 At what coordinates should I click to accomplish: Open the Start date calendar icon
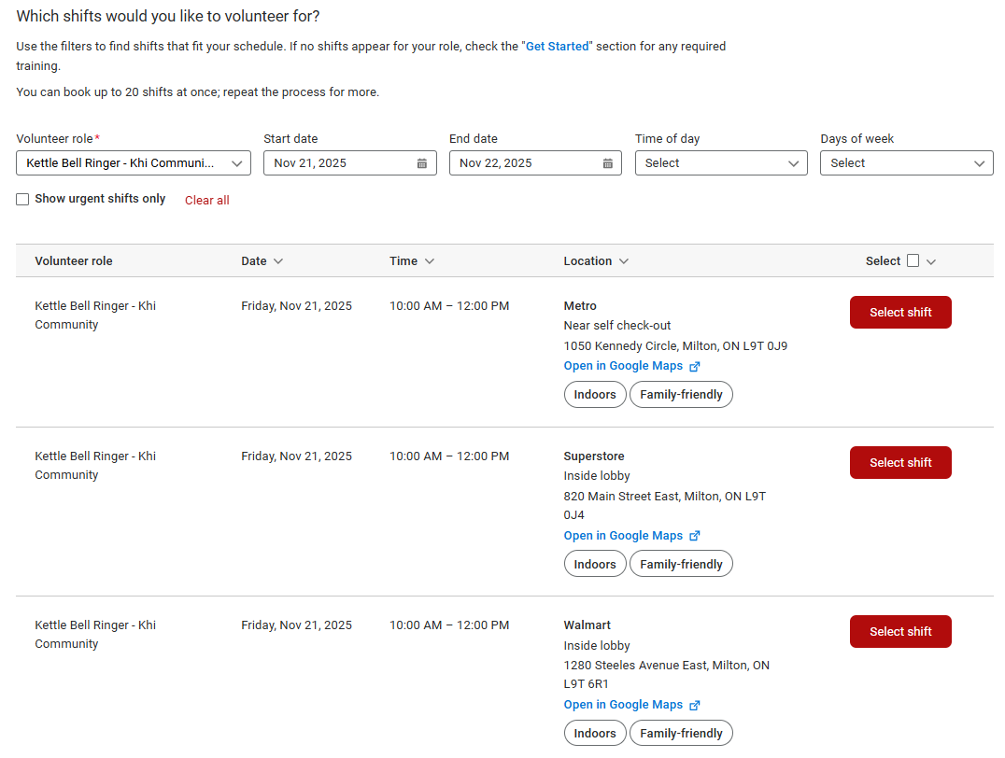point(421,163)
